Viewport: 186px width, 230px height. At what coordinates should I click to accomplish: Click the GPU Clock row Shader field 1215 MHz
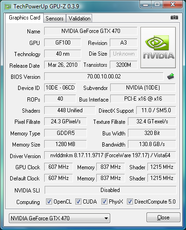point(162,167)
